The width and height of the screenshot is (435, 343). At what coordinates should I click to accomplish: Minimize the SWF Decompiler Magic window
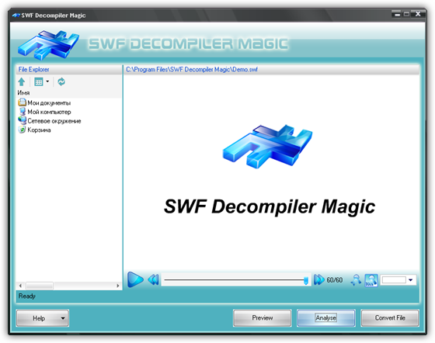pos(397,14)
